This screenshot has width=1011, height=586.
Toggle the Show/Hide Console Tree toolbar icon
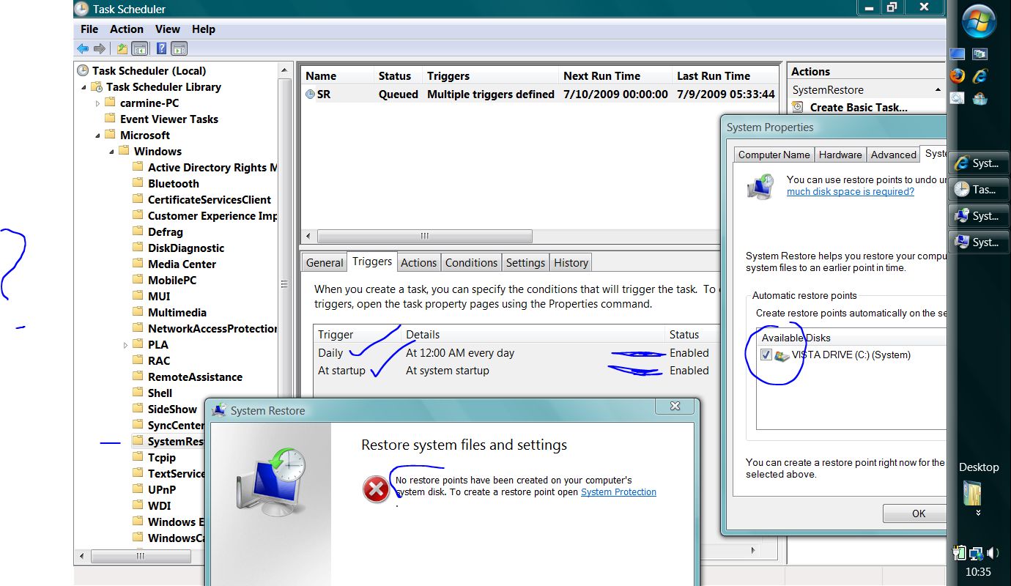(x=139, y=49)
